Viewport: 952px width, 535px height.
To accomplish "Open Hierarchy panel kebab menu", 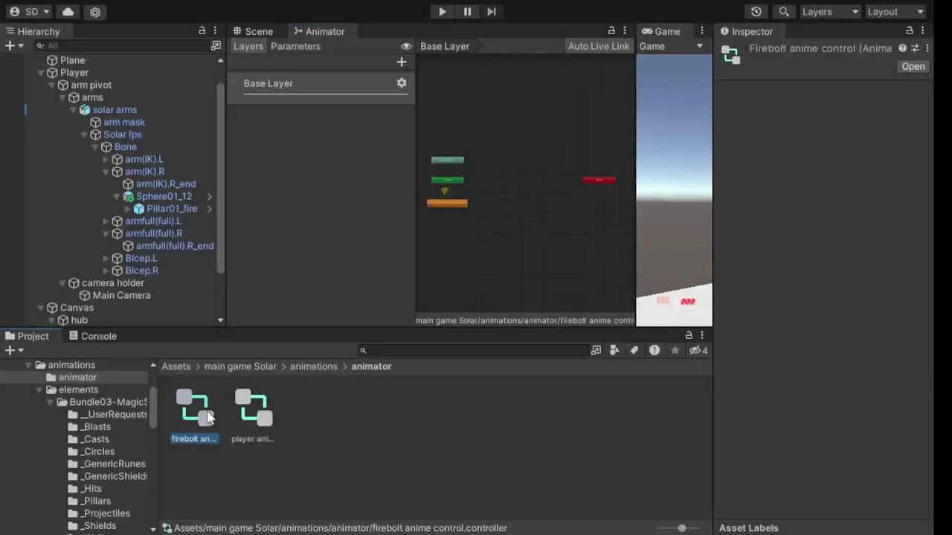I will (215, 31).
